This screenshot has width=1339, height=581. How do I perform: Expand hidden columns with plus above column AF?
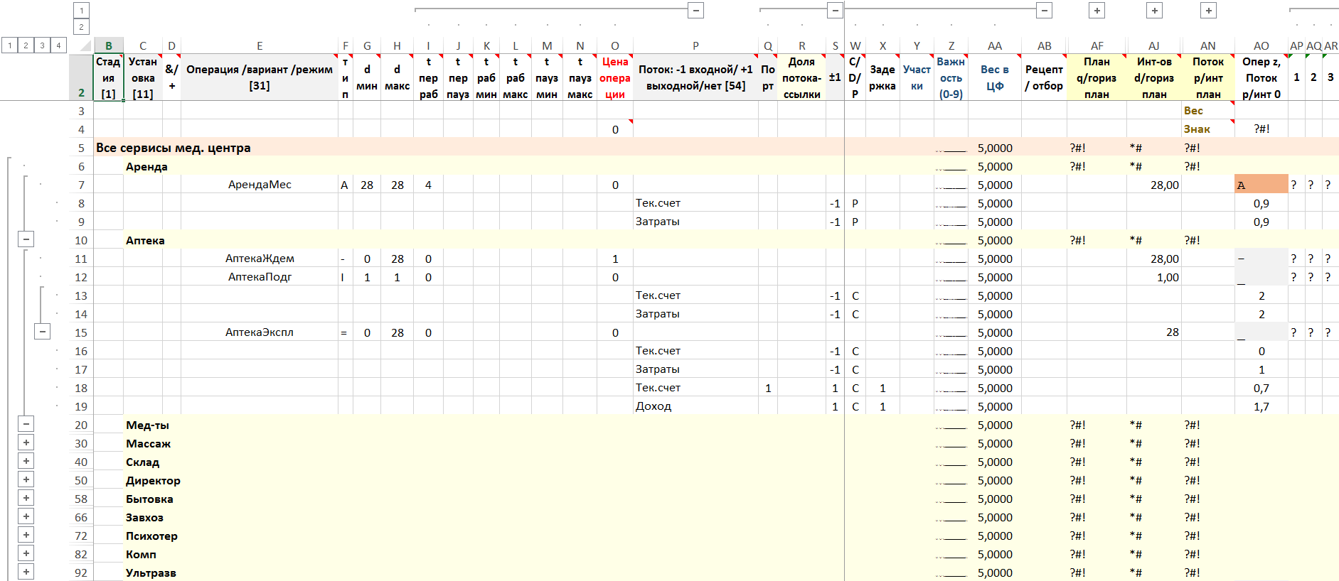coord(1097,10)
